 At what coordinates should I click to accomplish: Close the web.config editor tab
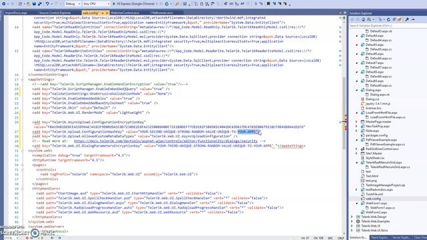point(107,13)
